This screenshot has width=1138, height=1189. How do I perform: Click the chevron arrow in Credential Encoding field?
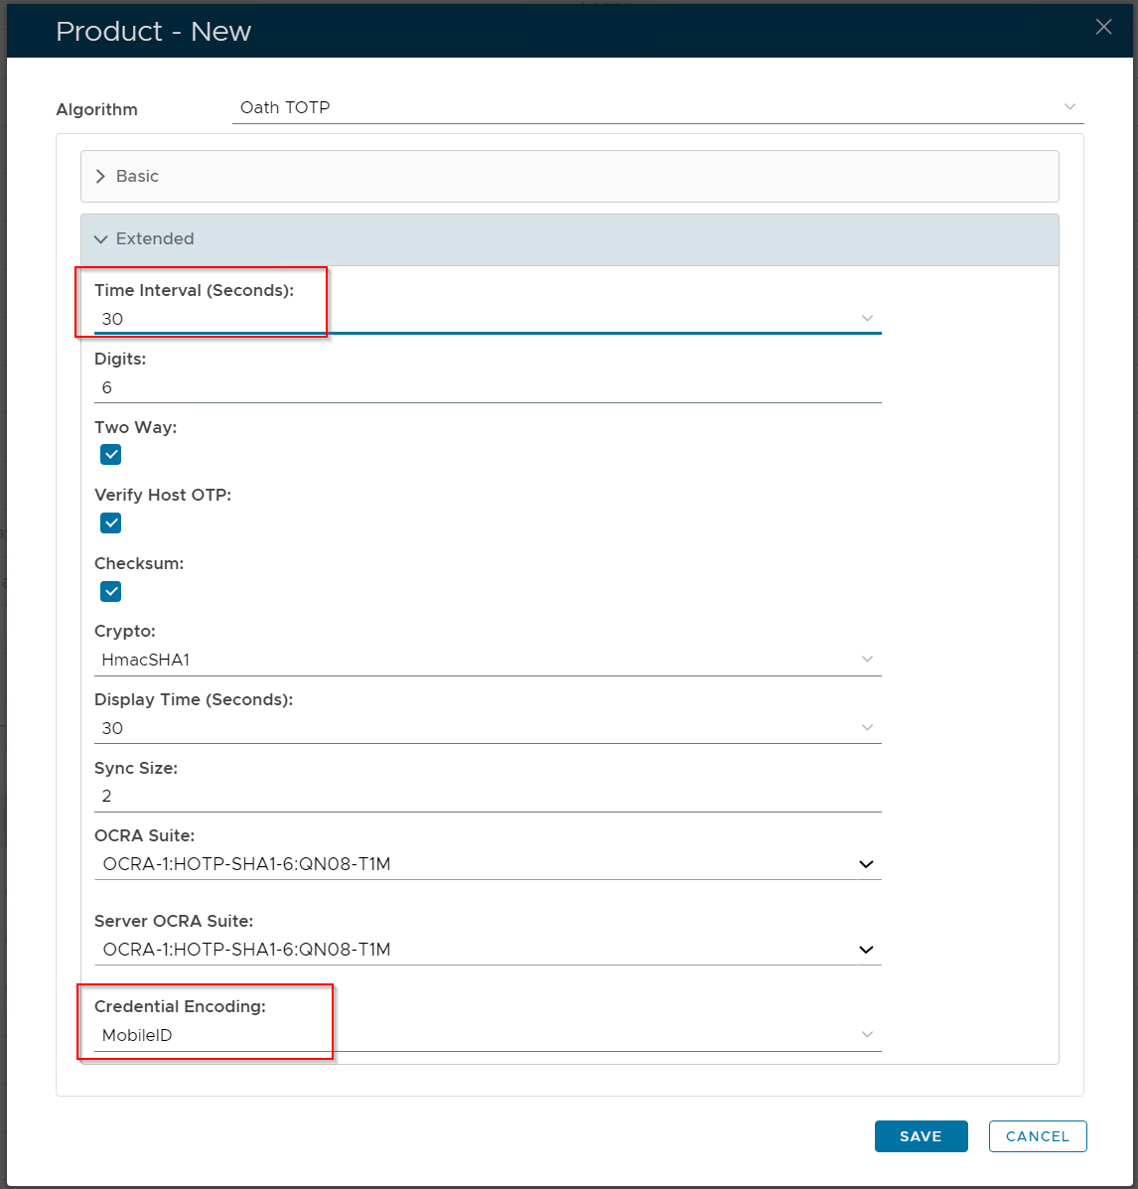point(867,1035)
